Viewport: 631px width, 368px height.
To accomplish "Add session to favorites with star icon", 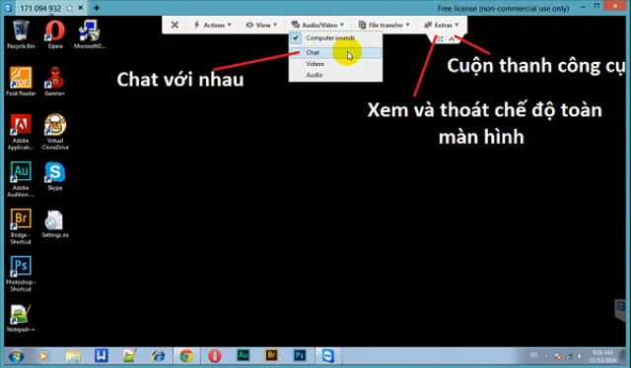I will [70, 8].
